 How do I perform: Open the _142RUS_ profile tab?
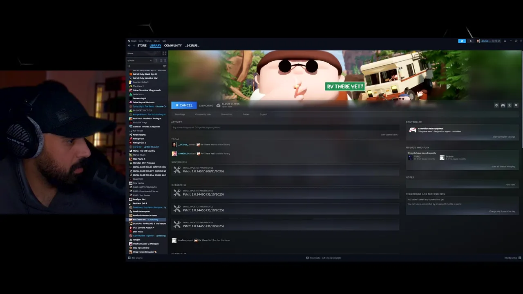[192, 45]
